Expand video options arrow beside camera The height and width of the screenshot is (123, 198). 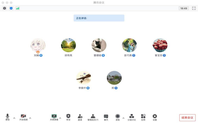pos(30,118)
